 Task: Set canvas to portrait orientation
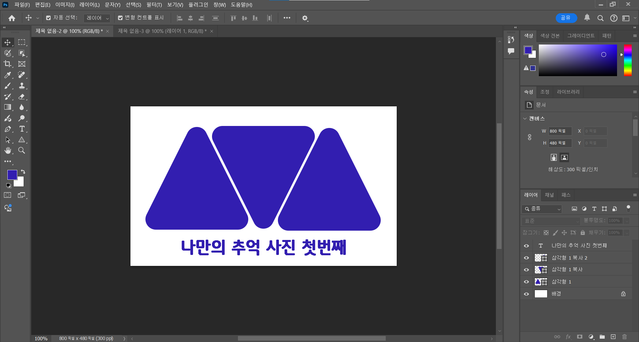554,158
